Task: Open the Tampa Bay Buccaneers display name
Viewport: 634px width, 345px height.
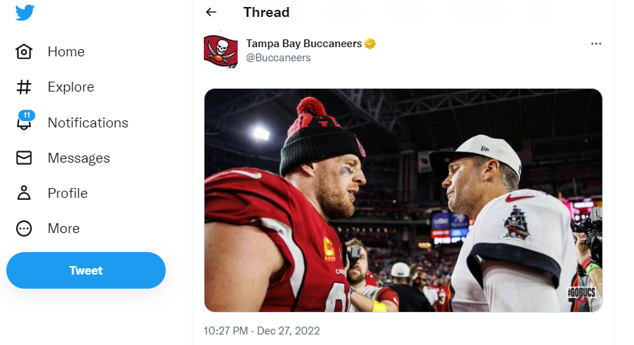Action: coord(304,44)
